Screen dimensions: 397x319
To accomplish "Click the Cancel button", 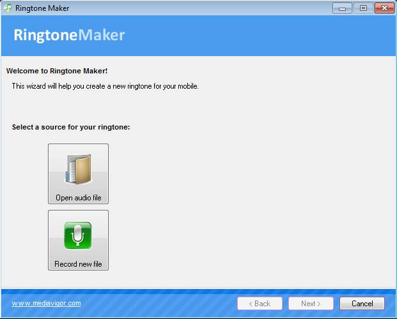I will (362, 303).
